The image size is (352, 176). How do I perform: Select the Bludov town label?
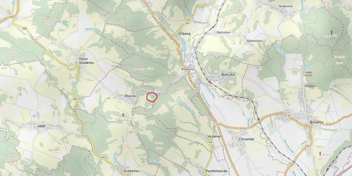point(316,122)
